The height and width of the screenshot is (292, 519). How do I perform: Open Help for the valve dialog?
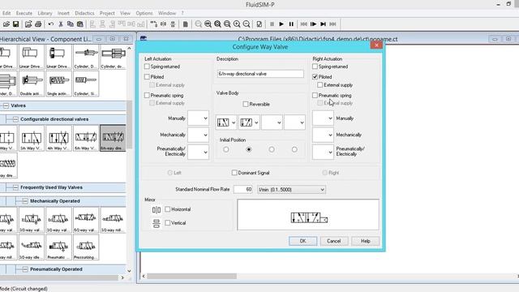(365, 241)
